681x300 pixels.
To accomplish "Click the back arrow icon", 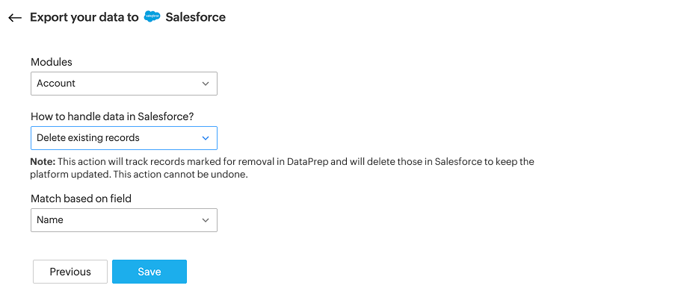I will click(15, 18).
